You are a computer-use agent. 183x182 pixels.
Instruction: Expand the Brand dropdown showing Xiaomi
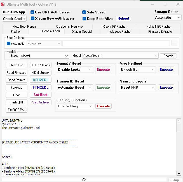coord(44,56)
